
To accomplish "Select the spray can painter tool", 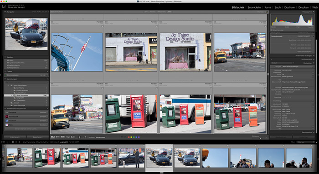I will click(x=79, y=137).
